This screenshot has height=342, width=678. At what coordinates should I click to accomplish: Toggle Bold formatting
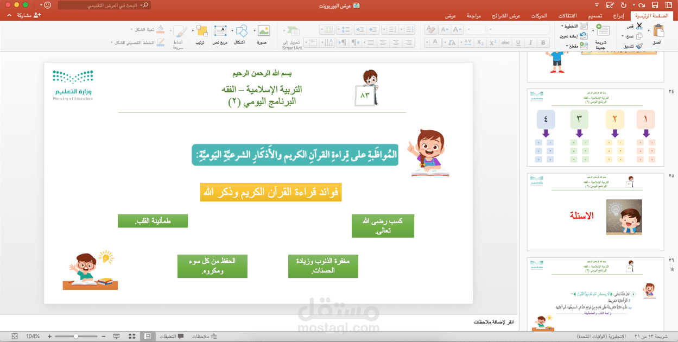pos(543,42)
